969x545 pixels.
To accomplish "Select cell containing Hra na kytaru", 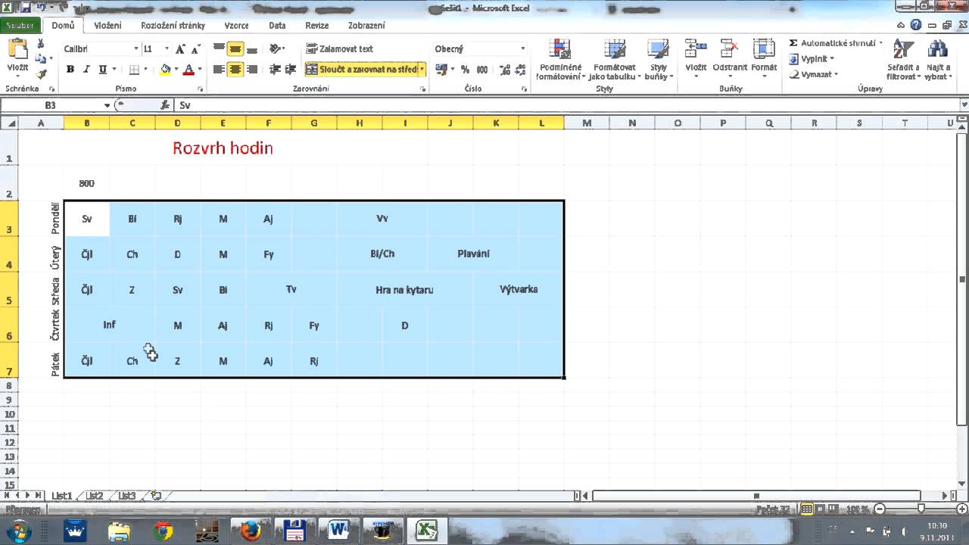I will coord(405,290).
